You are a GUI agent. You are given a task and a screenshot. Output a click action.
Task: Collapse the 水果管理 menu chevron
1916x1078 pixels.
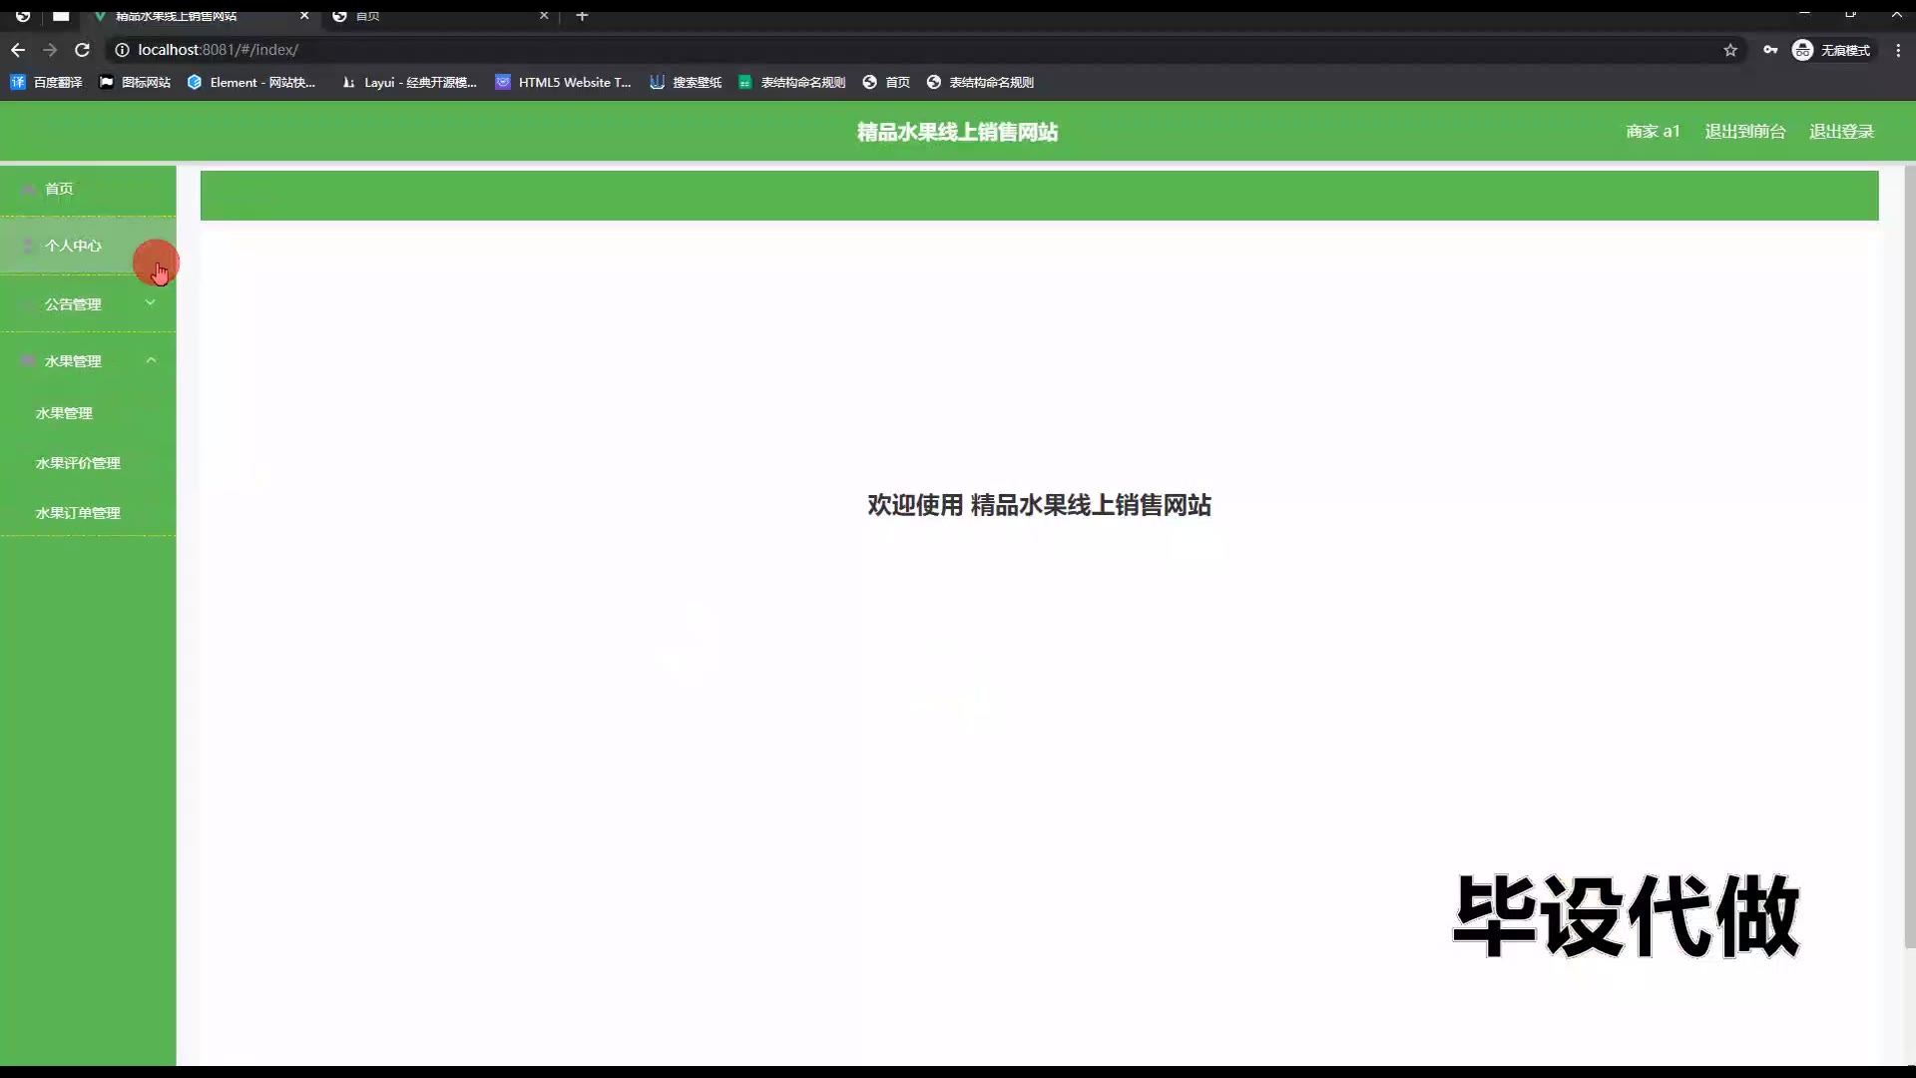point(151,360)
